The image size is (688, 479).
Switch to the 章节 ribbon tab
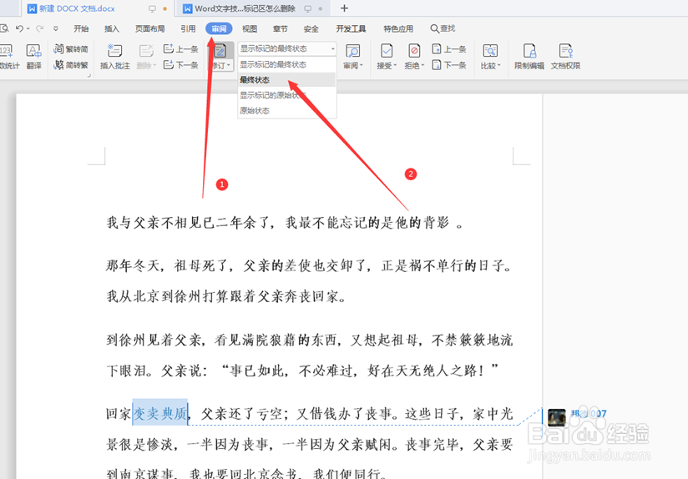coord(281,28)
